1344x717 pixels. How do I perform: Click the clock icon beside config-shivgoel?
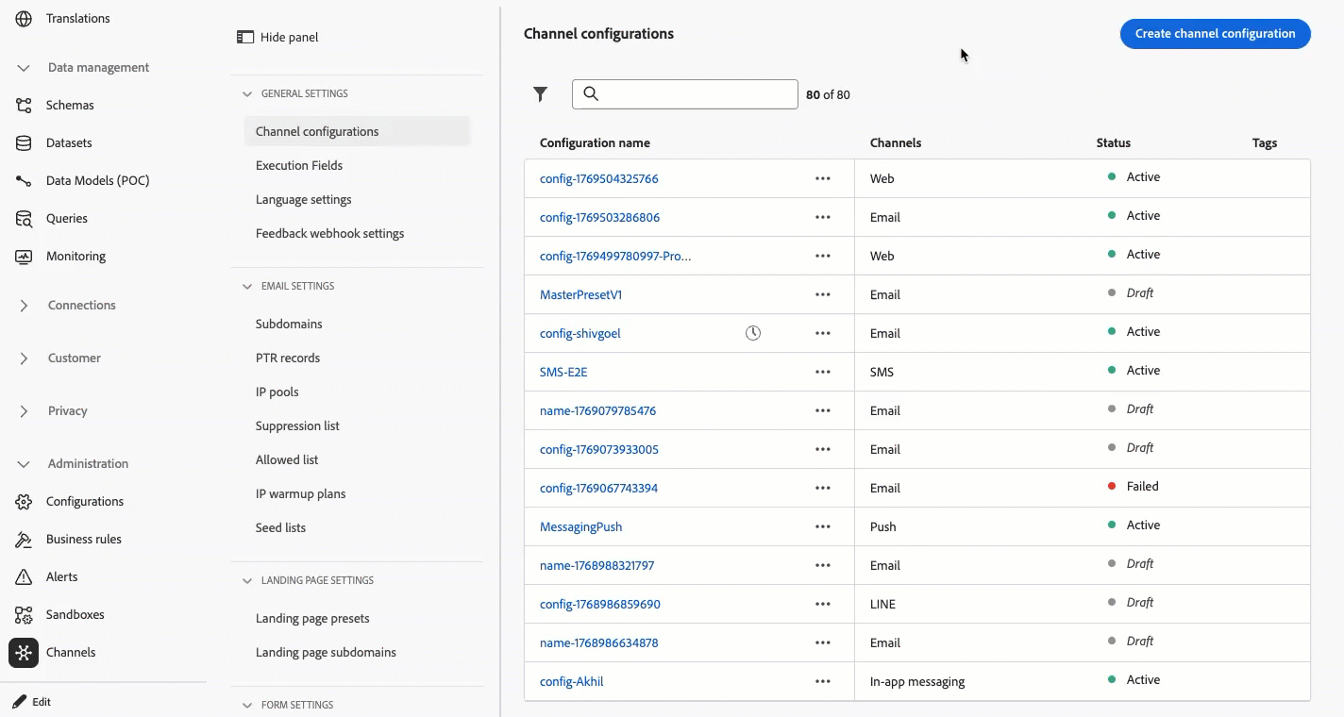point(753,333)
